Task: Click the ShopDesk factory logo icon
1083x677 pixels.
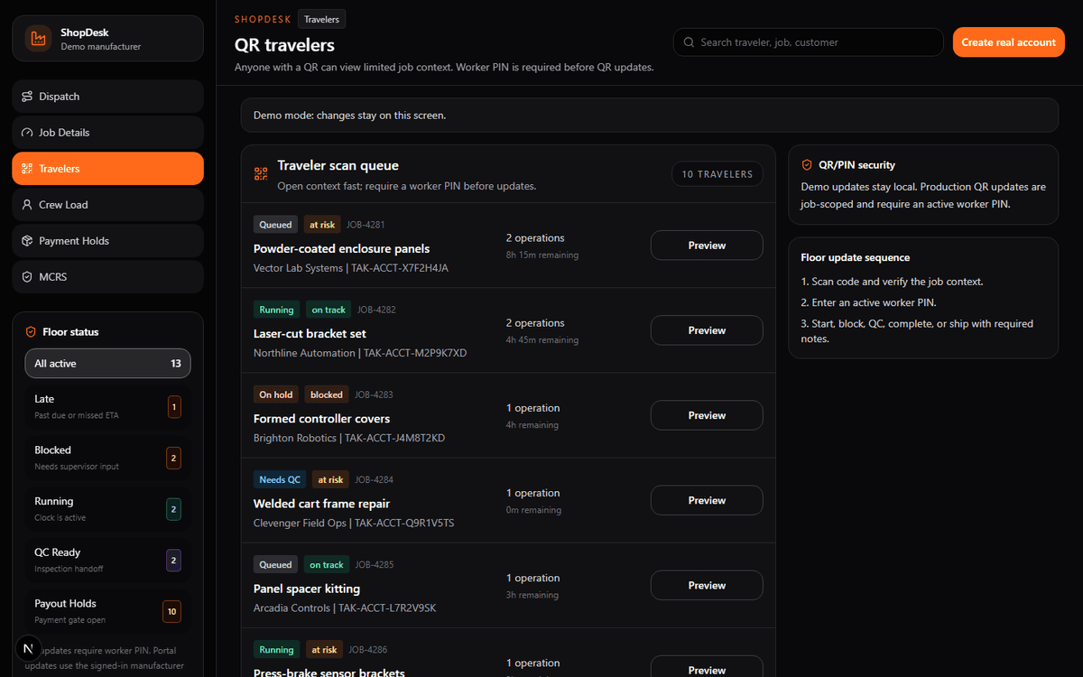Action: tap(38, 39)
